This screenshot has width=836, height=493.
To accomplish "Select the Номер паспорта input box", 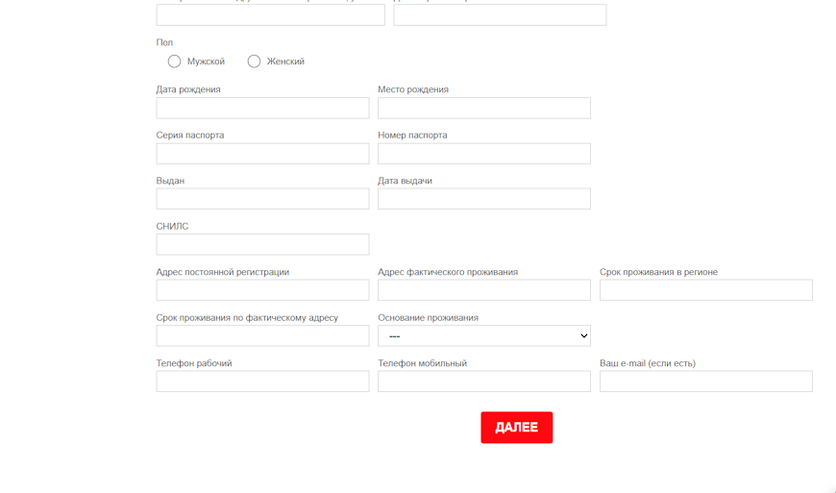I will point(483,154).
